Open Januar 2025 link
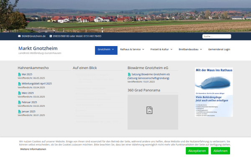Viewport: 251px width, 157px height. pyautogui.click(x=28, y=111)
